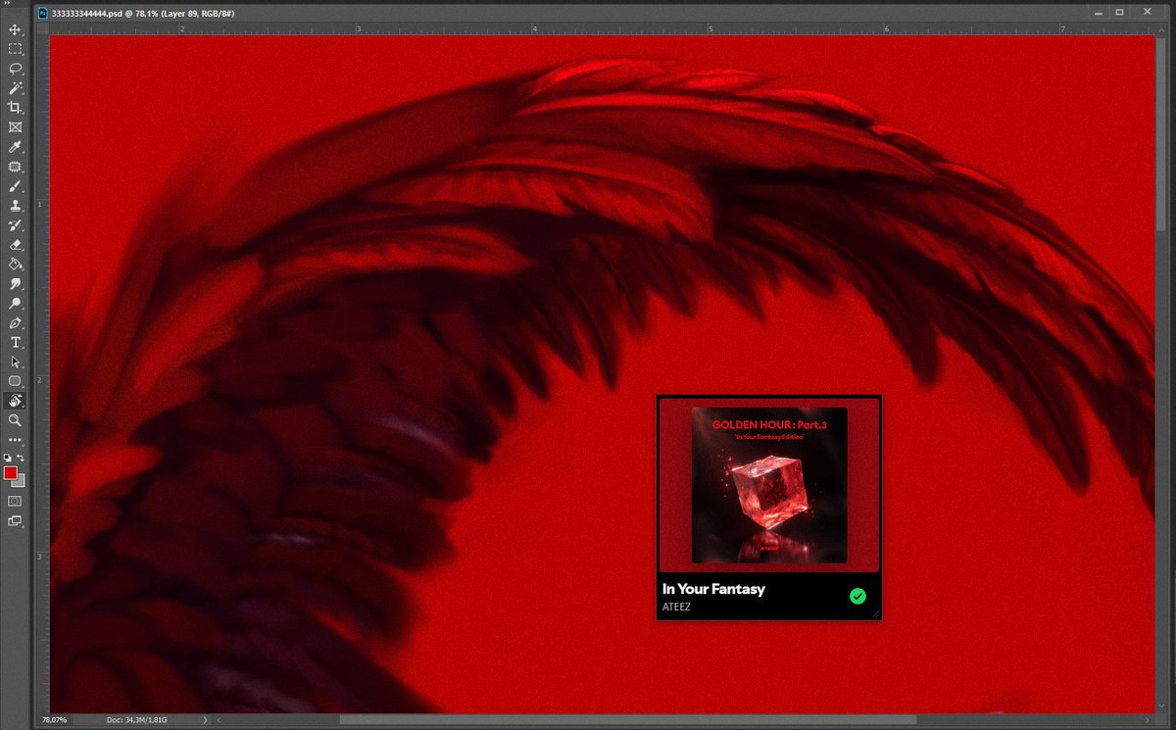Click the 78,07% zoom level field

coord(56,720)
